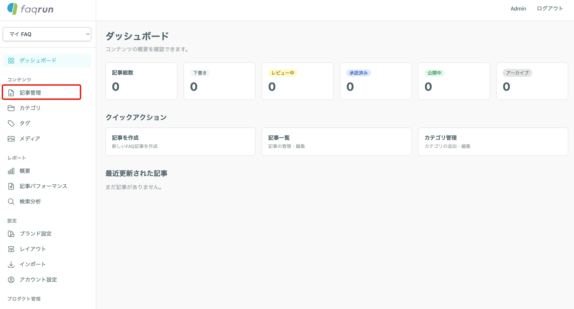Open 検索分析 in the sidebar
Screen dimensions: 574x309
pos(47,202)
